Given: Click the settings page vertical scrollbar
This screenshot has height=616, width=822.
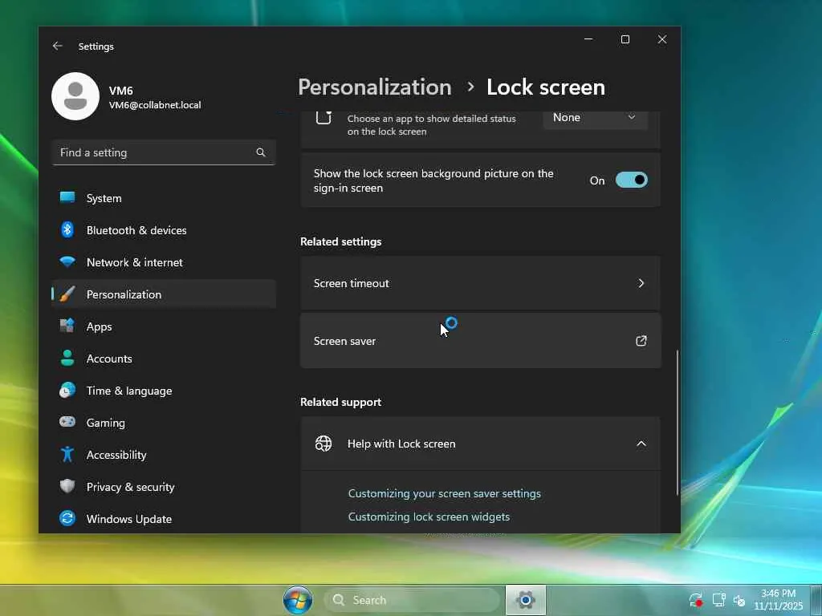Looking at the screenshot, I should (678, 422).
